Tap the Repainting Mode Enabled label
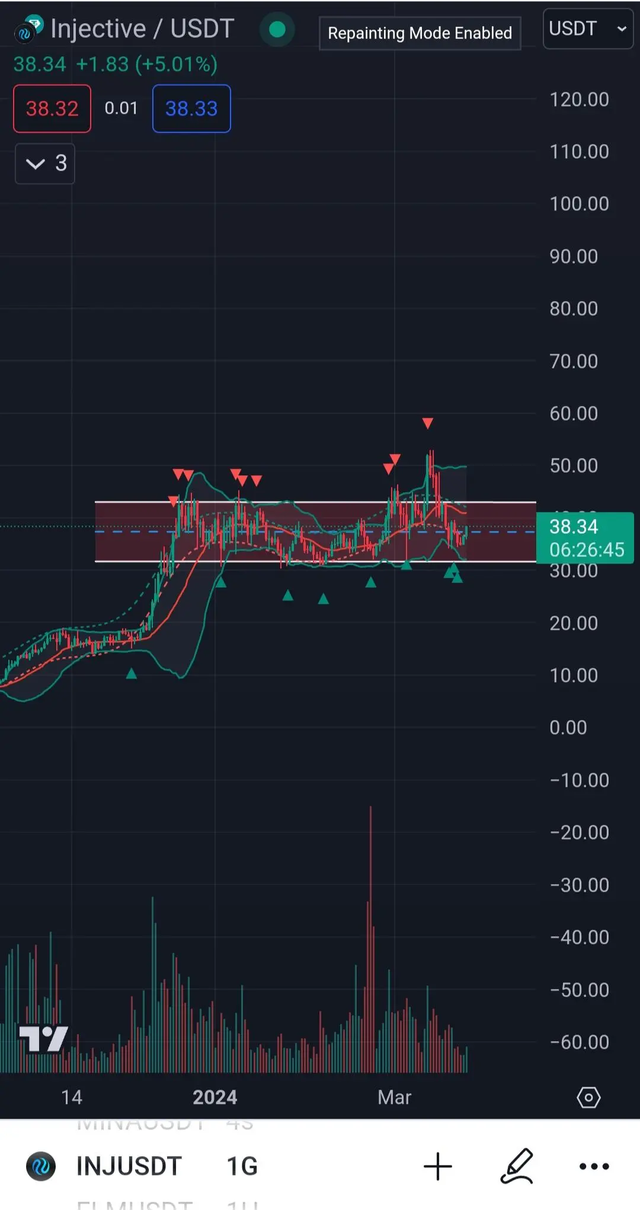This screenshot has height=1210, width=640. (x=420, y=33)
